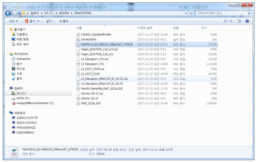Viewport: 256px width, 162px height.
Task: Open recent locations dropdown next to Forward
Action: [19, 13]
